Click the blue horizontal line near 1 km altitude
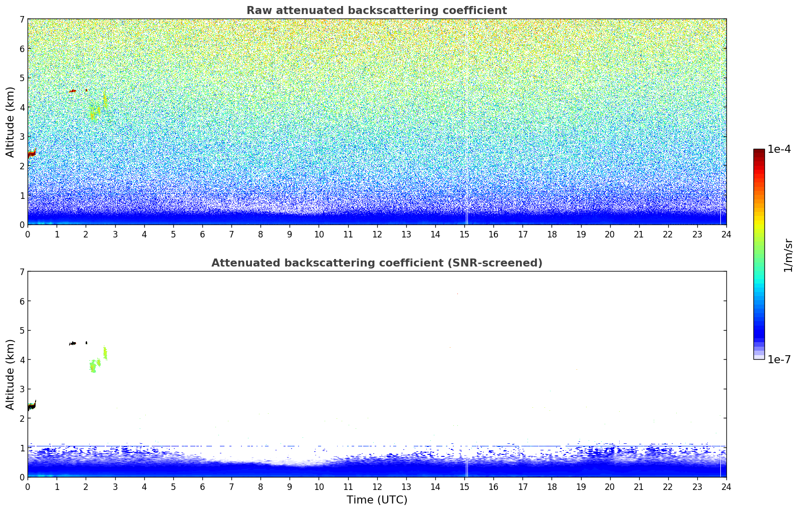 coord(377,446)
